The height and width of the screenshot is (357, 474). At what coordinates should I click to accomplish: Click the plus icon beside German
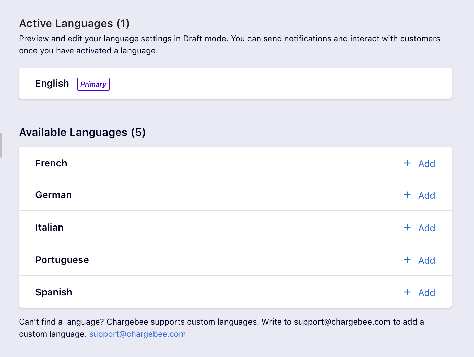coord(407,195)
